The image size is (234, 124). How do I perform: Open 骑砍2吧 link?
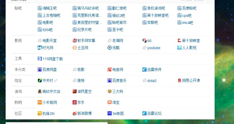click(x=119, y=15)
